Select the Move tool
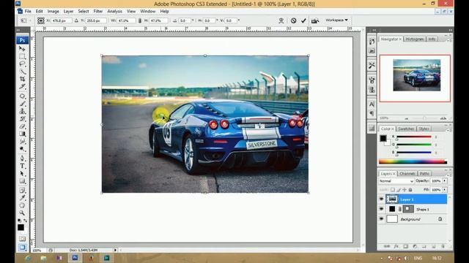Image resolution: width=469 pixels, height=263 pixels. coord(22,49)
